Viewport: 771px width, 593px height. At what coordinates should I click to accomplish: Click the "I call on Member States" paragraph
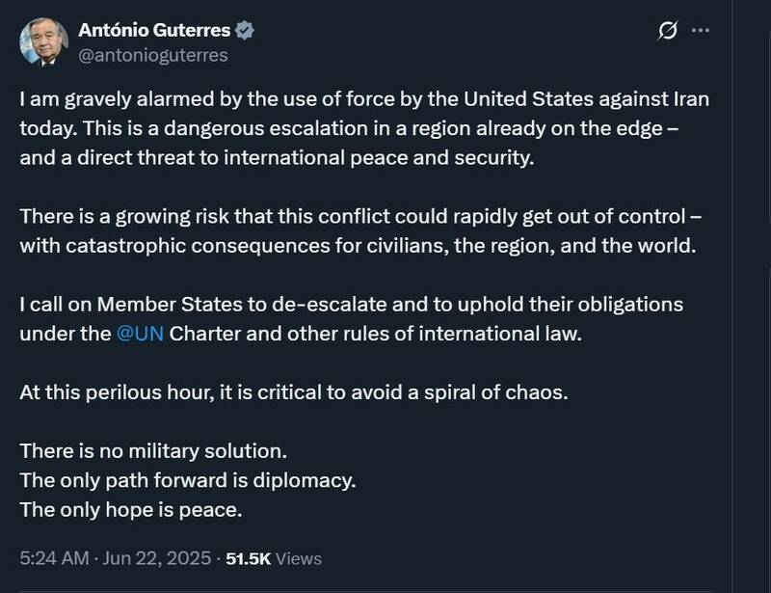coord(347,318)
